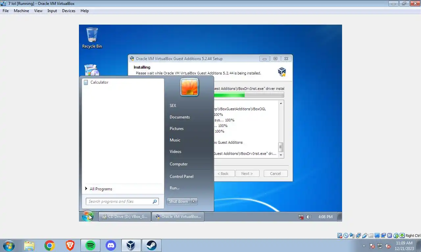
Task: Open the SEX user folder link
Action: click(x=173, y=106)
